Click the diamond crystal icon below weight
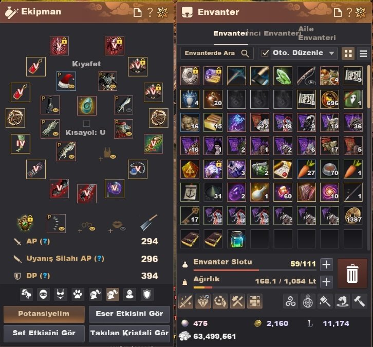The image size is (373, 347). 202,302
